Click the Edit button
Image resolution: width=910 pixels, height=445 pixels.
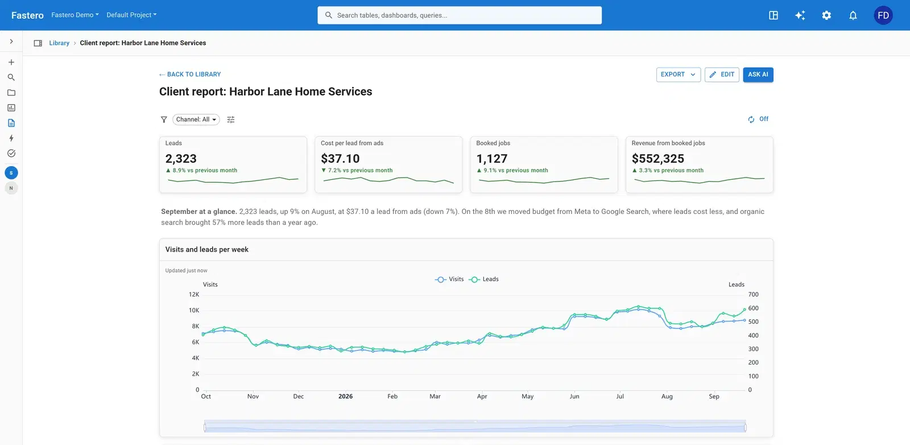pos(722,75)
